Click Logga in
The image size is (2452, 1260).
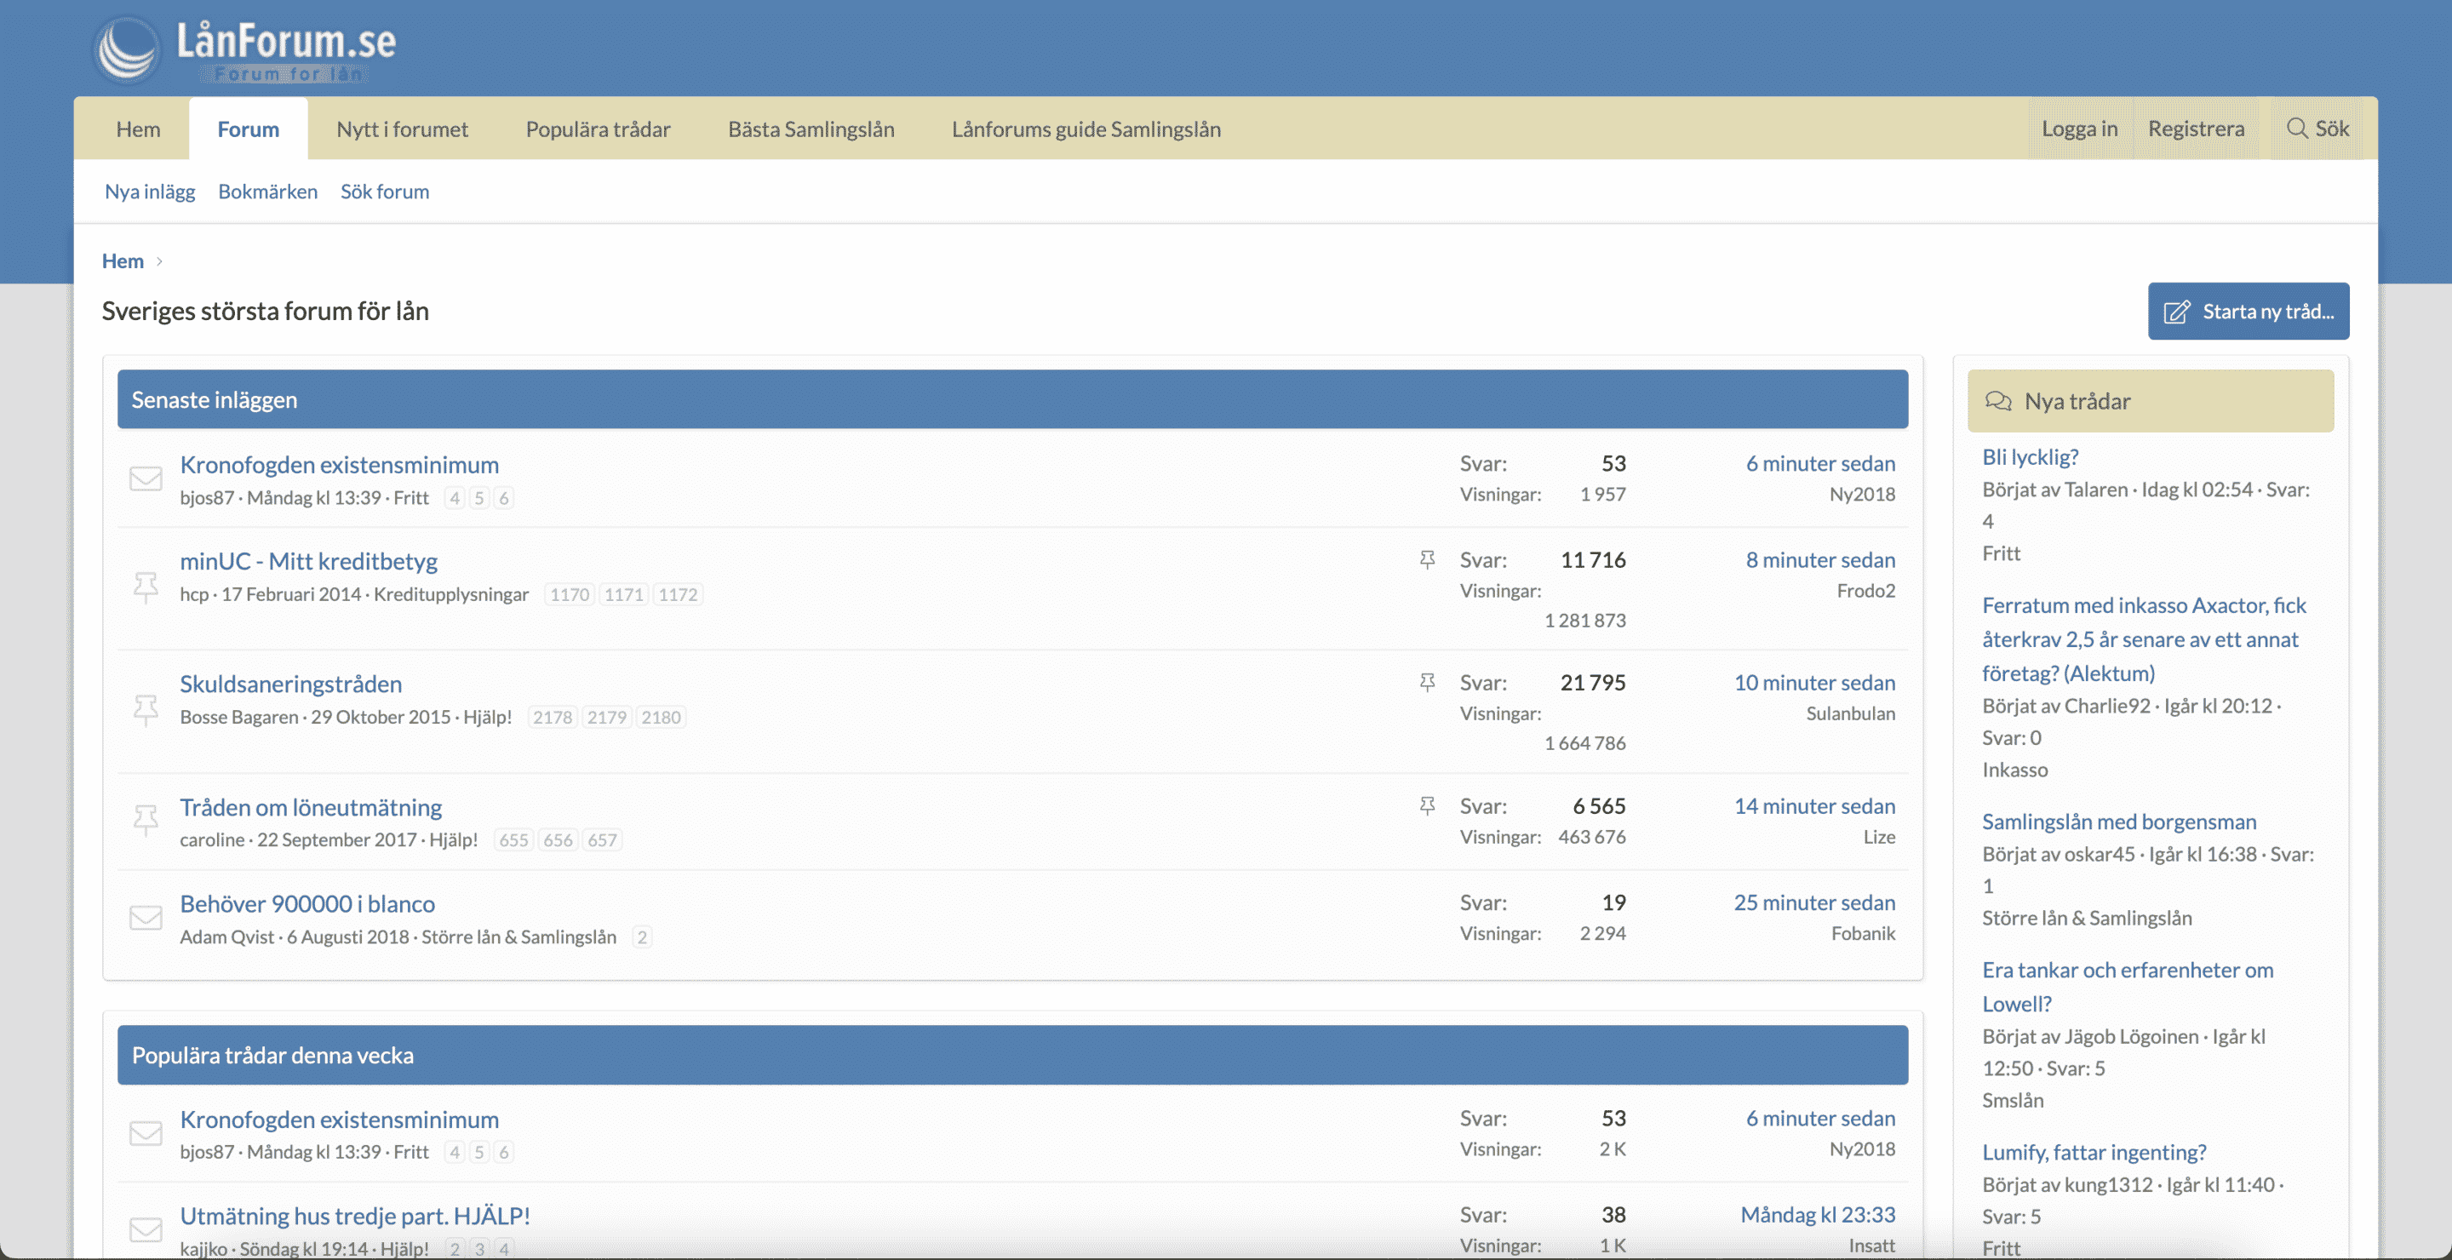pos(2079,129)
